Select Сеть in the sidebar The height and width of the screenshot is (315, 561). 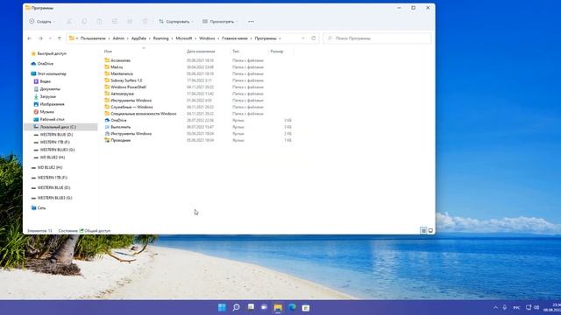[39, 208]
